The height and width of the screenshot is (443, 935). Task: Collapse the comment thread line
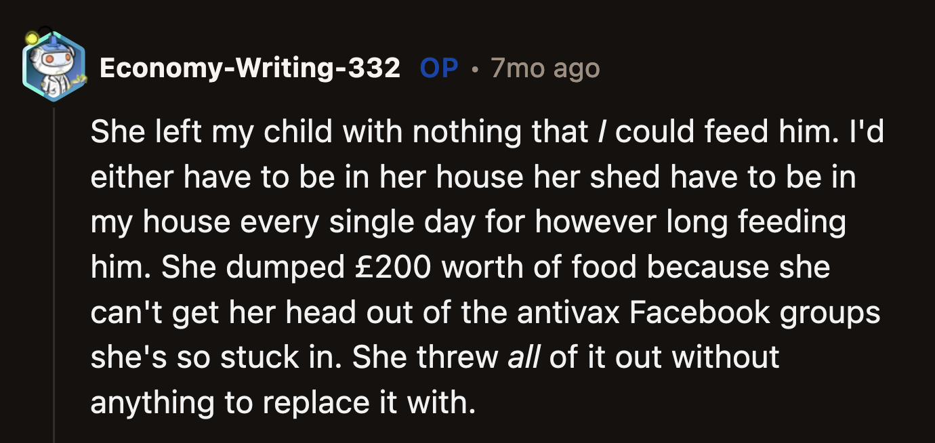(x=53, y=271)
